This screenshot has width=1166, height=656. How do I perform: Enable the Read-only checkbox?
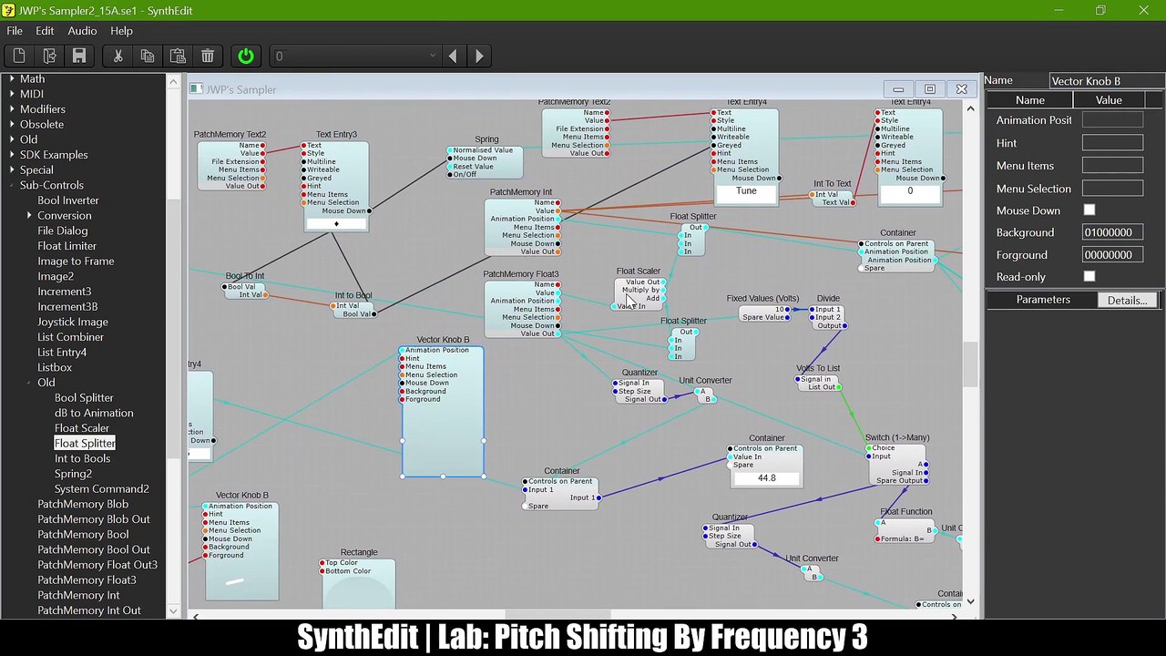(x=1089, y=277)
